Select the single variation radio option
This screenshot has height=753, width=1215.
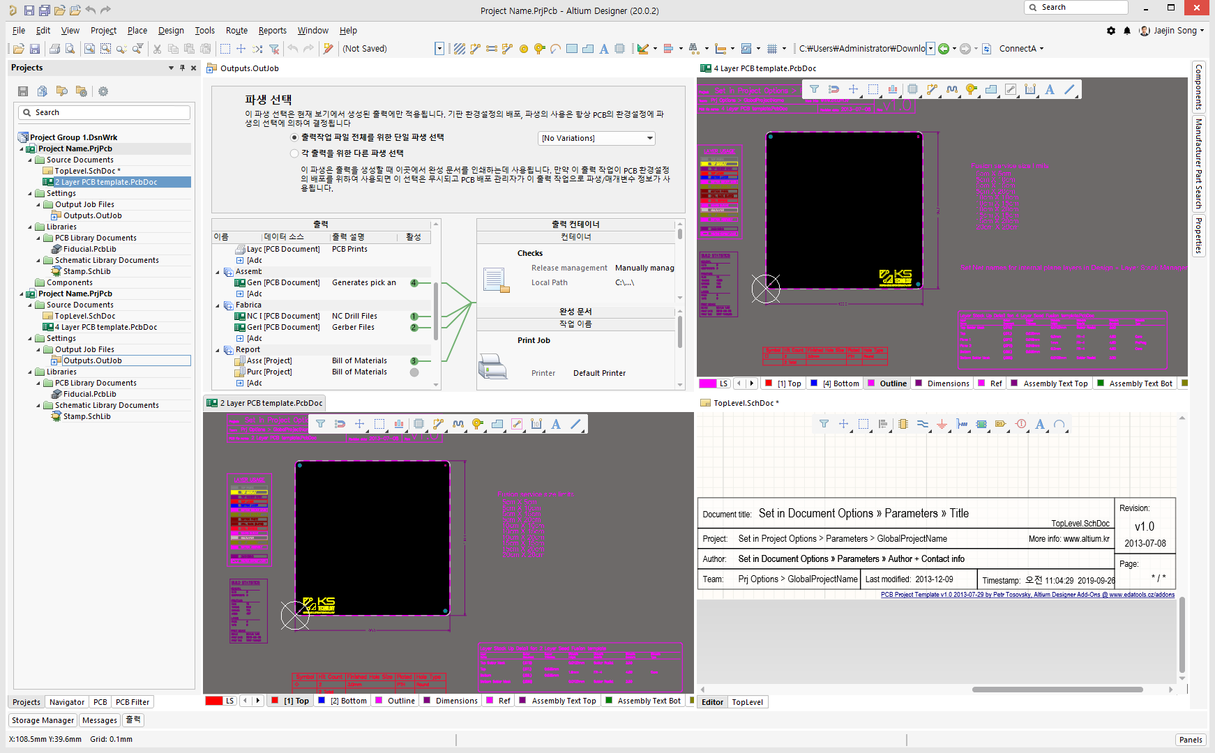294,137
